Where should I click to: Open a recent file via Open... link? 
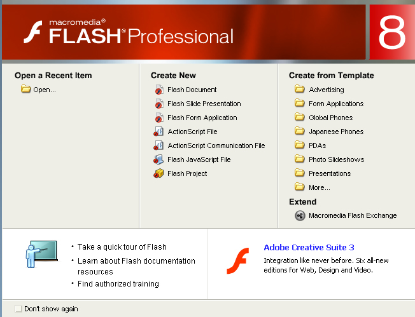tap(45, 90)
